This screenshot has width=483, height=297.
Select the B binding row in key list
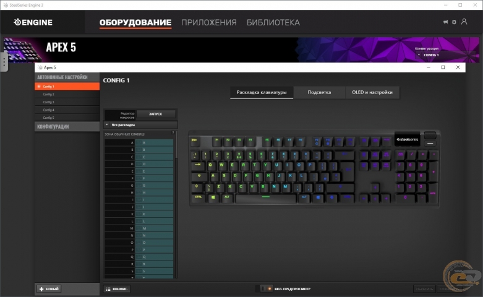click(139, 150)
